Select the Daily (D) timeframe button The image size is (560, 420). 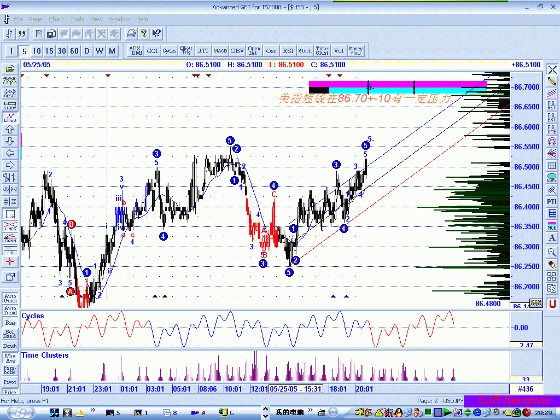click(x=86, y=51)
